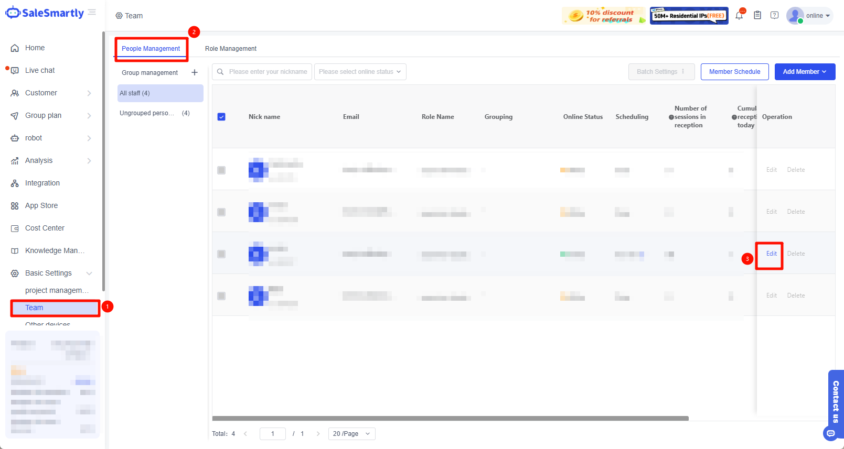Select the People Management tab
Screen dimensions: 844x449
(151, 49)
